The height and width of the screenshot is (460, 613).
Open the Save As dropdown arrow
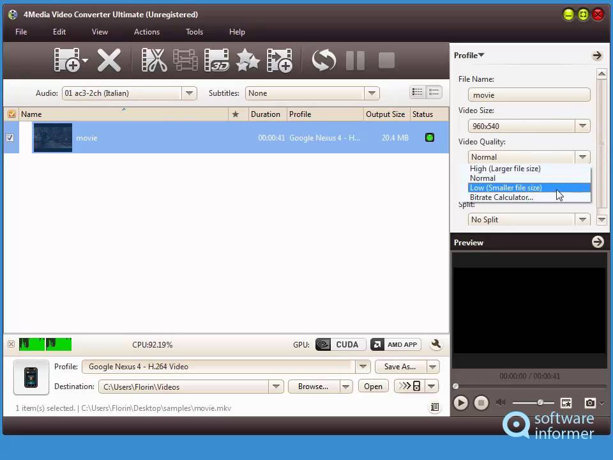pyautogui.click(x=433, y=367)
